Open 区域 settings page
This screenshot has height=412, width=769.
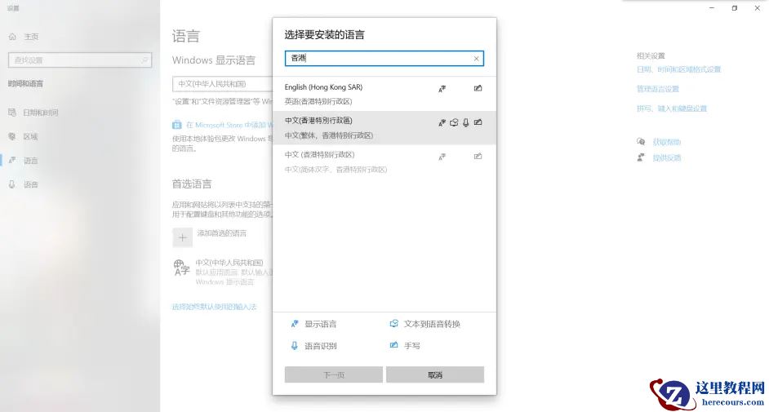30,137
